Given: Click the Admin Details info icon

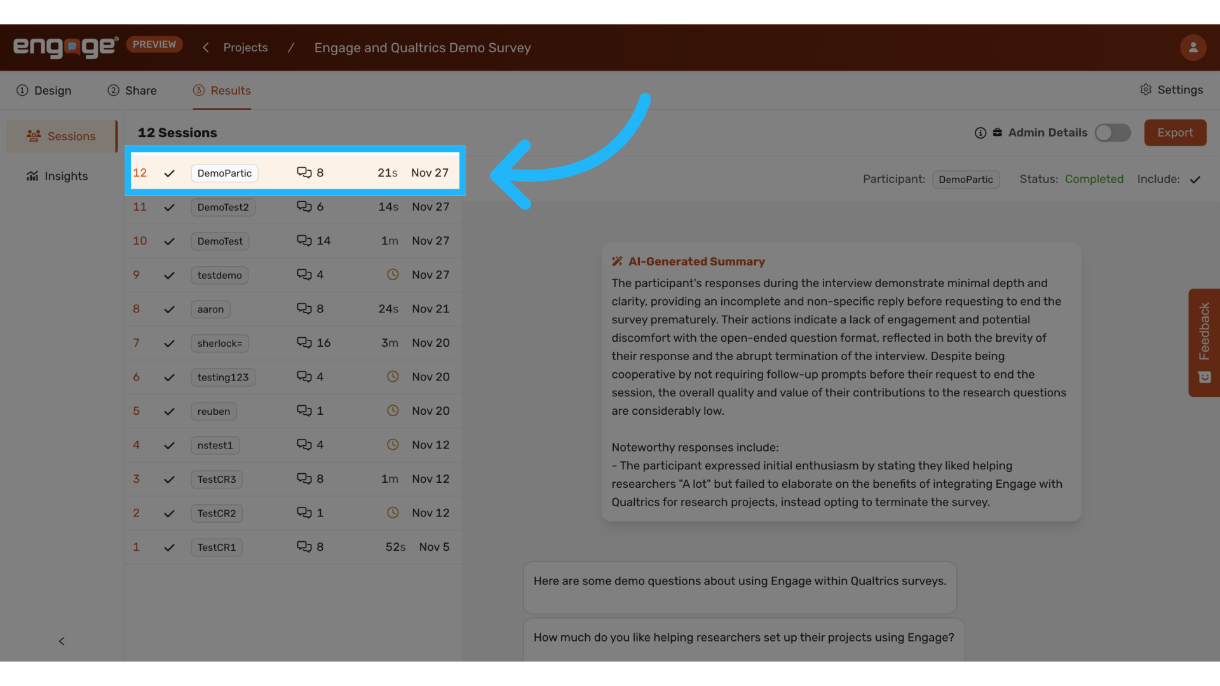Looking at the screenshot, I should point(980,133).
